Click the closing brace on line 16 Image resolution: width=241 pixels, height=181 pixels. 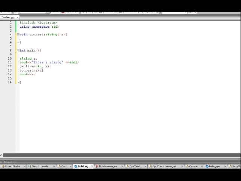tap(20, 82)
